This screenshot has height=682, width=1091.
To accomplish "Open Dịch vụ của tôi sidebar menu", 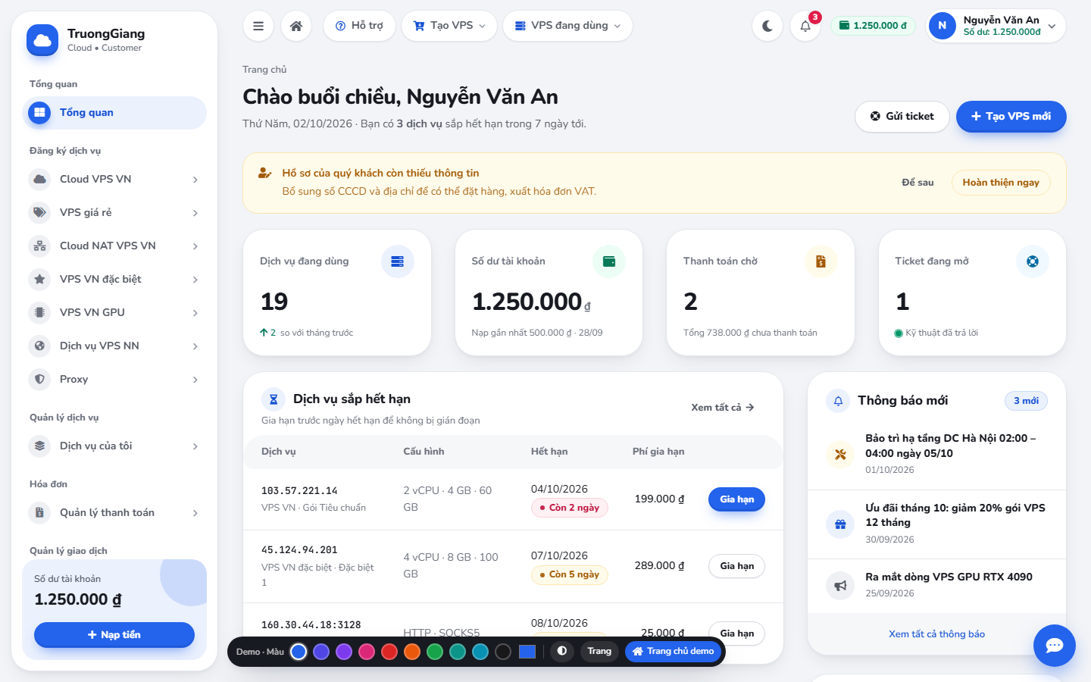I will point(114,446).
